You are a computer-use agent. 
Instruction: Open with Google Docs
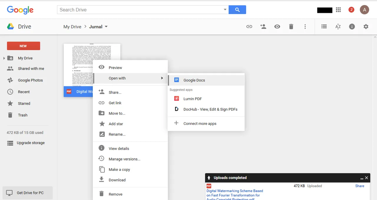click(206, 80)
